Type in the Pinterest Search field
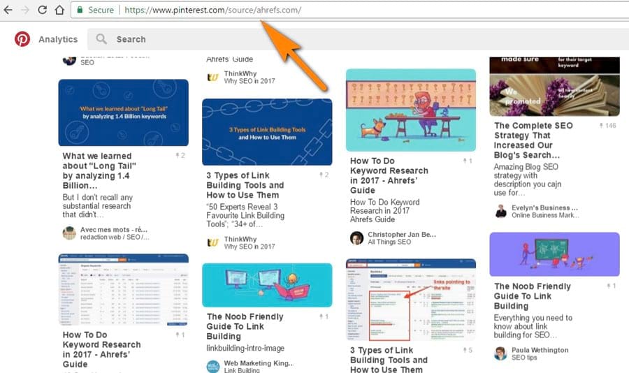Viewport: 629px width, 373px height. (x=280, y=39)
